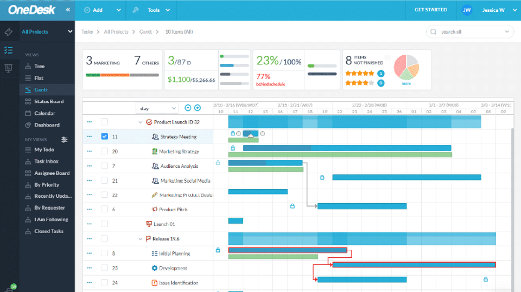Collapse the Product Launch ID 32 group
The width and height of the screenshot is (521, 292).
click(141, 122)
